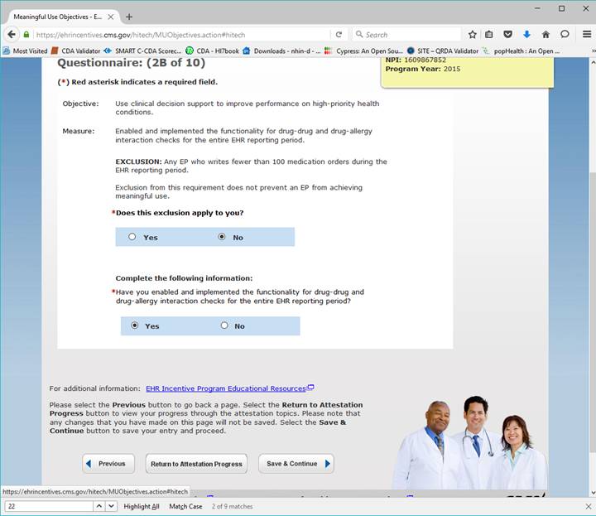Click the browser back arrow button

click(x=12, y=35)
